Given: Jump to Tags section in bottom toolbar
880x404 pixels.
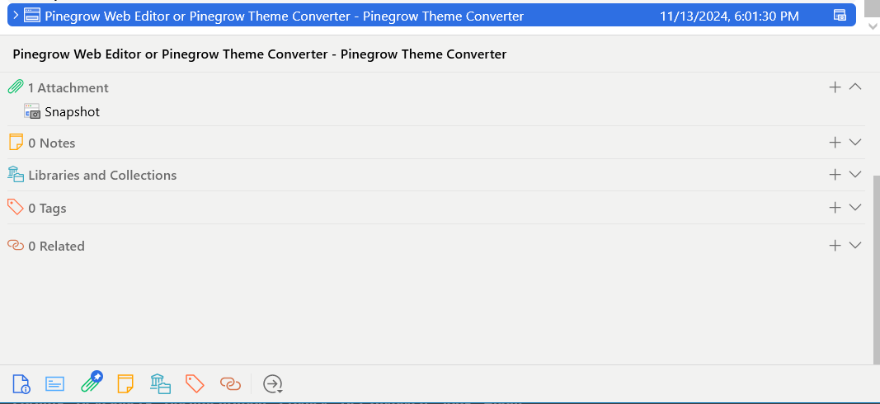Looking at the screenshot, I should [194, 384].
